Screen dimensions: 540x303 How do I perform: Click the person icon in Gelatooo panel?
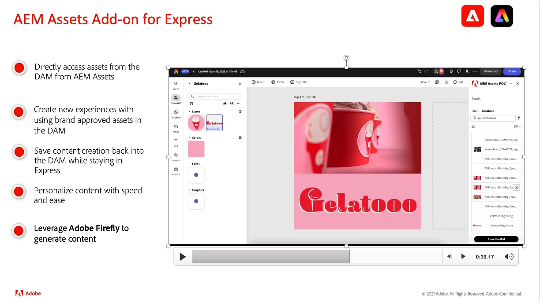232,103
